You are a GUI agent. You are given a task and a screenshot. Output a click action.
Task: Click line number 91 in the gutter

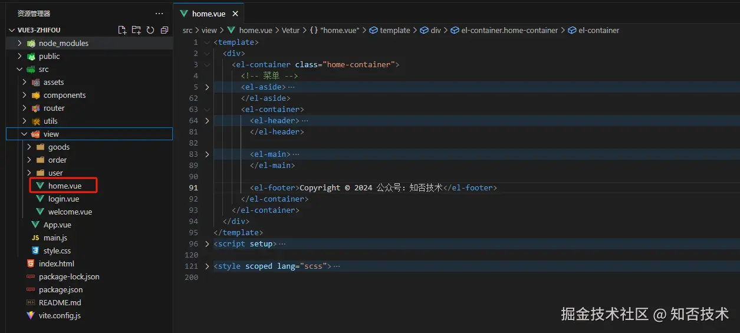[193, 187]
